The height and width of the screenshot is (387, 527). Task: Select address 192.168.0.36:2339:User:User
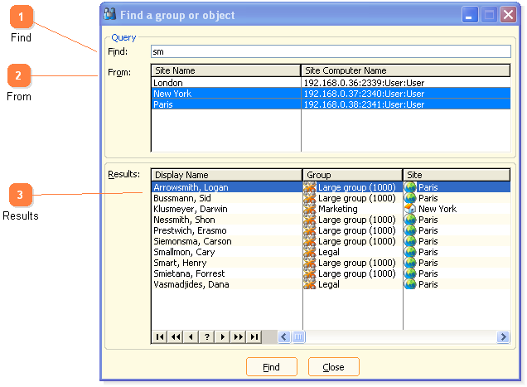364,83
